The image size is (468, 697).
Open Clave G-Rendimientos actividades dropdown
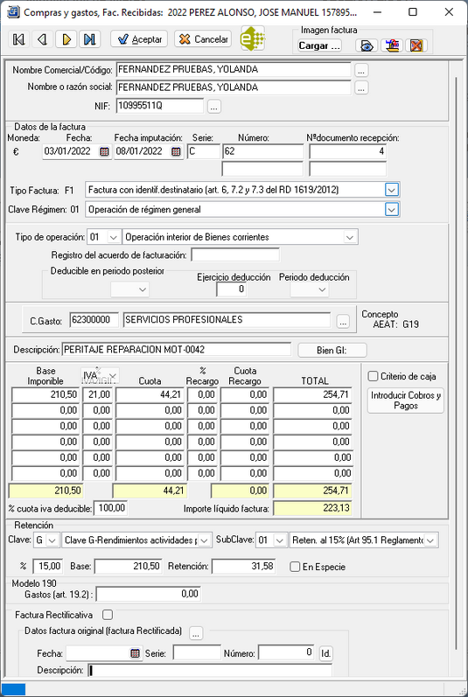(x=205, y=540)
